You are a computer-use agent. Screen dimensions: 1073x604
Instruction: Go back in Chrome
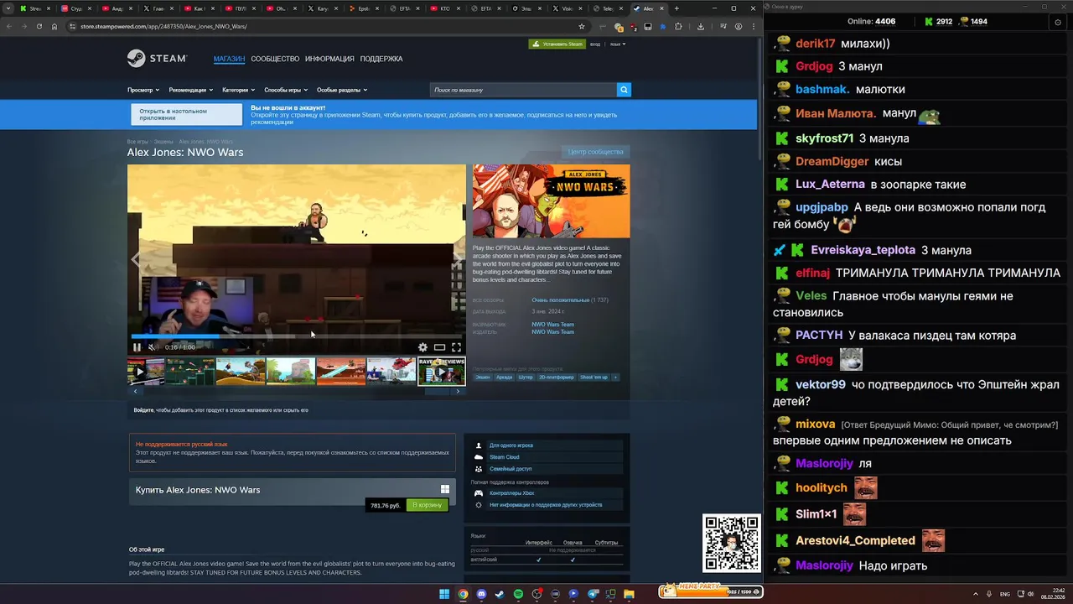(x=8, y=26)
